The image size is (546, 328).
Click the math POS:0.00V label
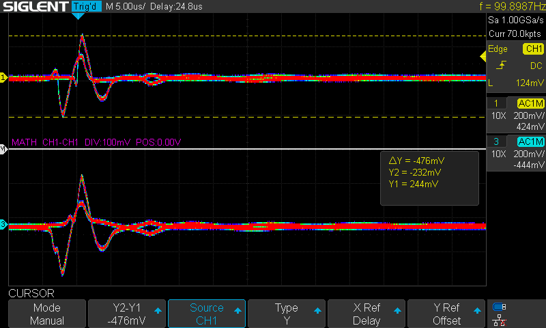click(x=158, y=142)
